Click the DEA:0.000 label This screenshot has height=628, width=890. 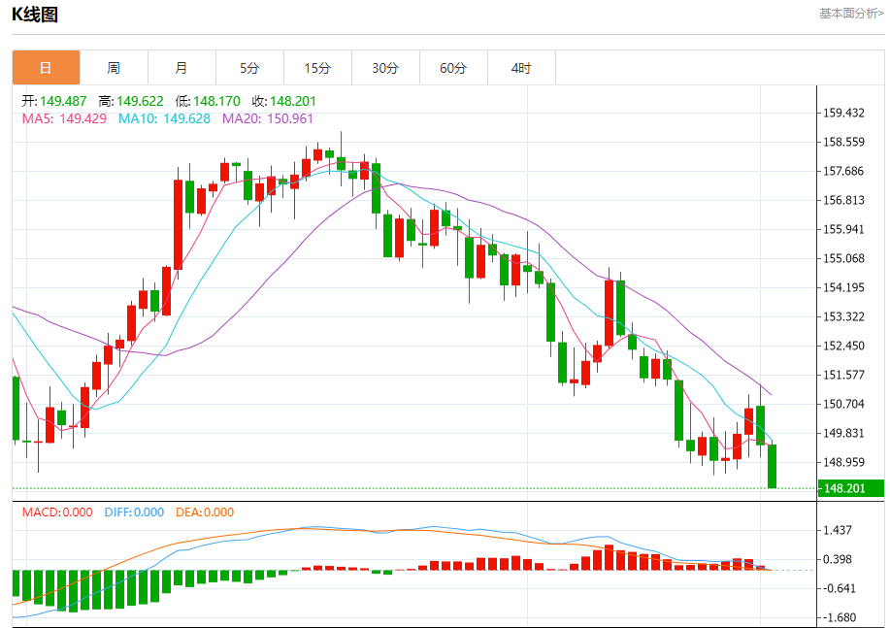pos(205,512)
